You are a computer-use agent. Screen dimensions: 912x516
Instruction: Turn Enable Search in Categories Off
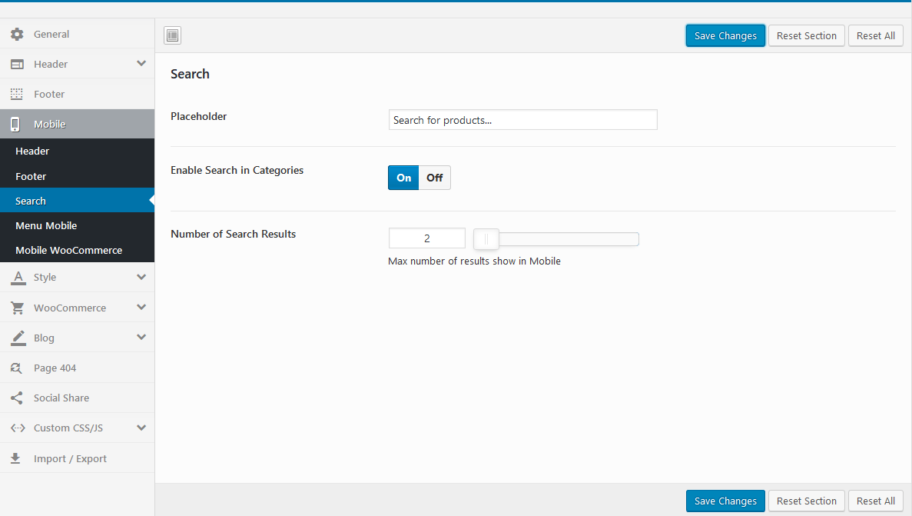click(x=434, y=178)
